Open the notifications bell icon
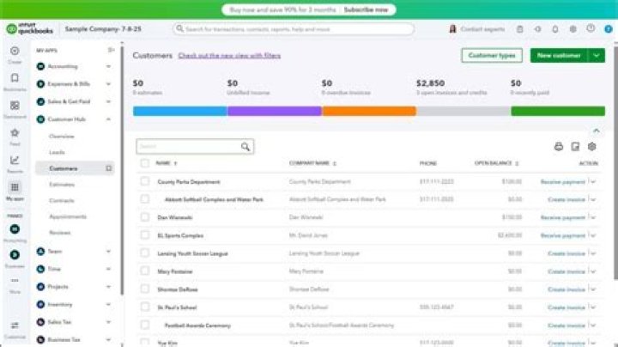The height and width of the screenshot is (347, 618). [x=555, y=29]
